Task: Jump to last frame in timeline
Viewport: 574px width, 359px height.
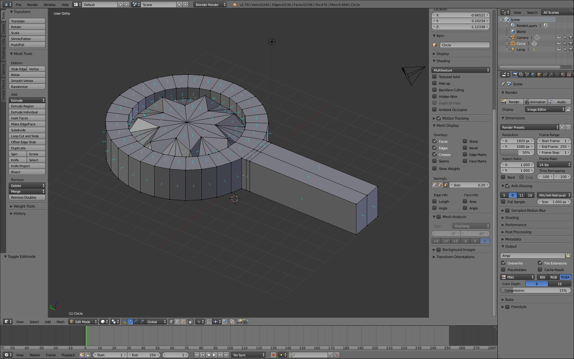Action: pos(226,355)
